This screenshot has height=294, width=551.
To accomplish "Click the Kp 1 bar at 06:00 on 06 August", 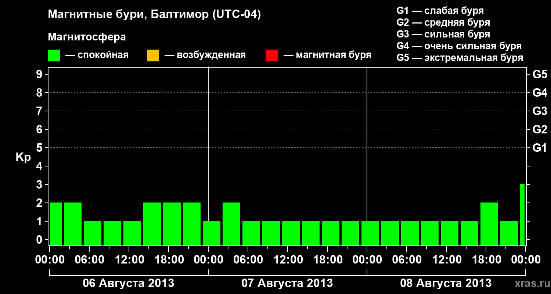I will tap(93, 233).
